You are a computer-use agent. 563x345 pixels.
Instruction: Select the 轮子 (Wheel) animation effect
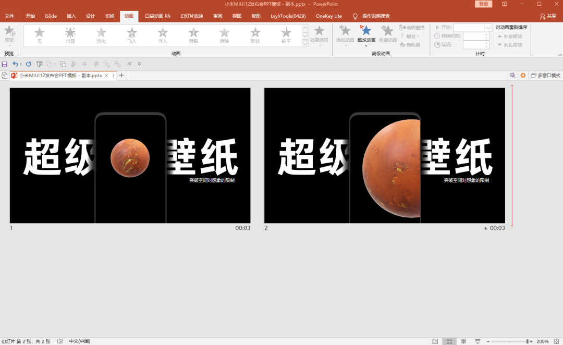click(286, 35)
